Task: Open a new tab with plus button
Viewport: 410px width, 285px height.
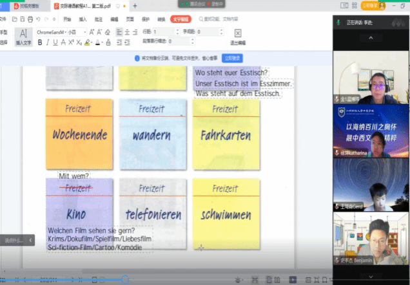Action: pos(135,6)
